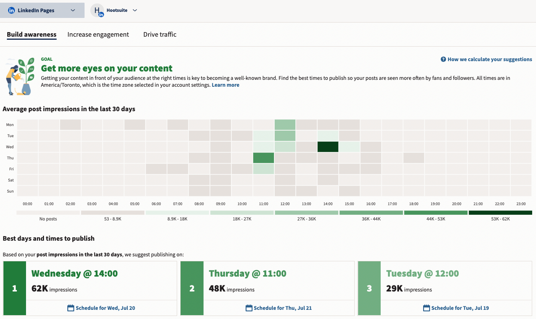Viewport: 536px width, 319px height.
Task: Click the calendar icon for Thu, Jul 21
Action: tap(249, 308)
